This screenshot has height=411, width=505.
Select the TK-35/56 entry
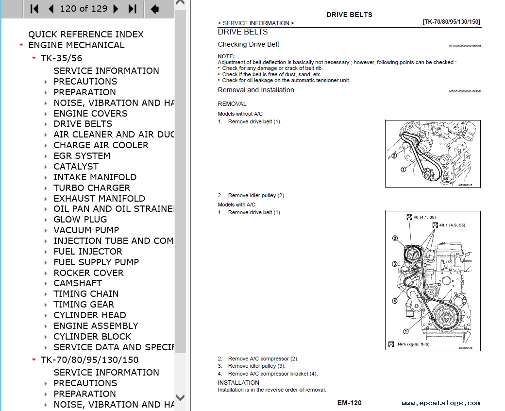coord(62,58)
